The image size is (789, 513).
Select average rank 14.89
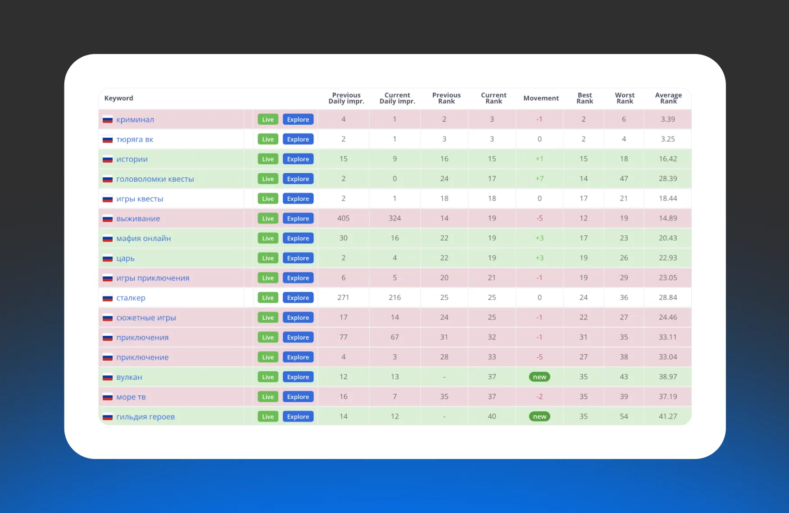tap(668, 218)
